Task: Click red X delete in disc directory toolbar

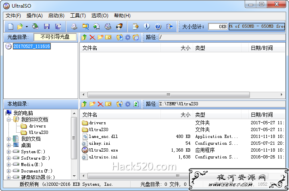Action: (92, 37)
